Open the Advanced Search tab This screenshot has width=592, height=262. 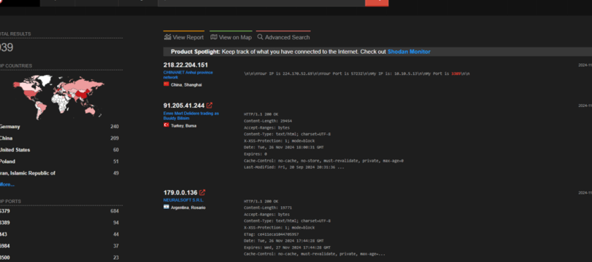click(x=283, y=37)
